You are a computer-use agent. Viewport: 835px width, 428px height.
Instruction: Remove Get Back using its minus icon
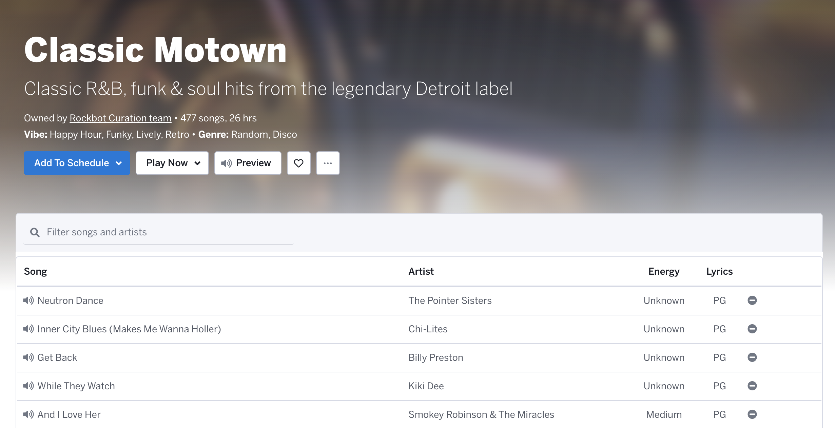tap(752, 357)
